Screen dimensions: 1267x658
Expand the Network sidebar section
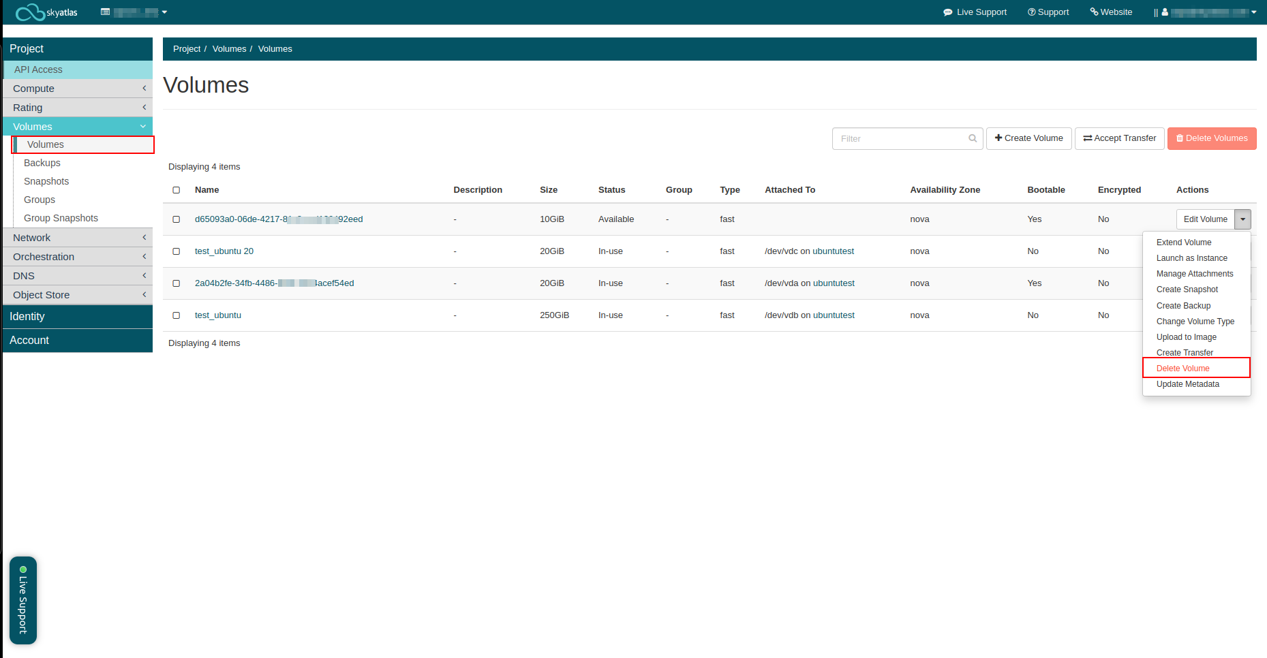(78, 238)
